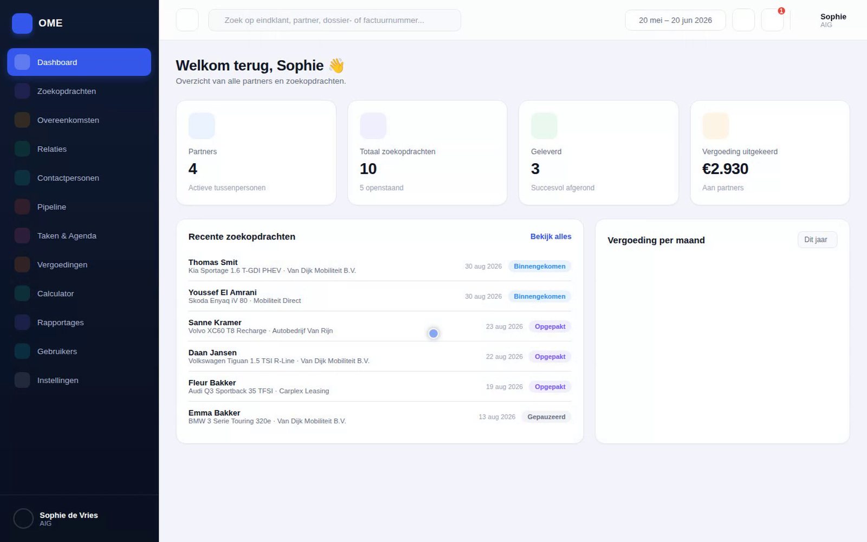Open Vergoedingen in the sidebar
The image size is (867, 542).
[x=79, y=264]
